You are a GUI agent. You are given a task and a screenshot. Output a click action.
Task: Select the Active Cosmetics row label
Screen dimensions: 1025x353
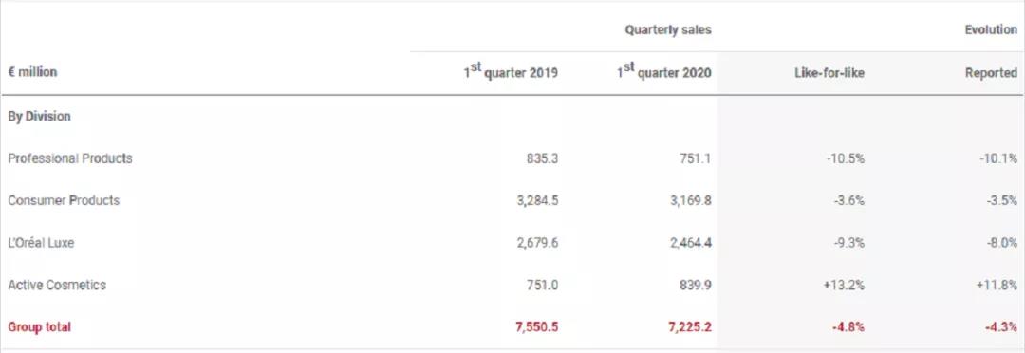click(57, 285)
